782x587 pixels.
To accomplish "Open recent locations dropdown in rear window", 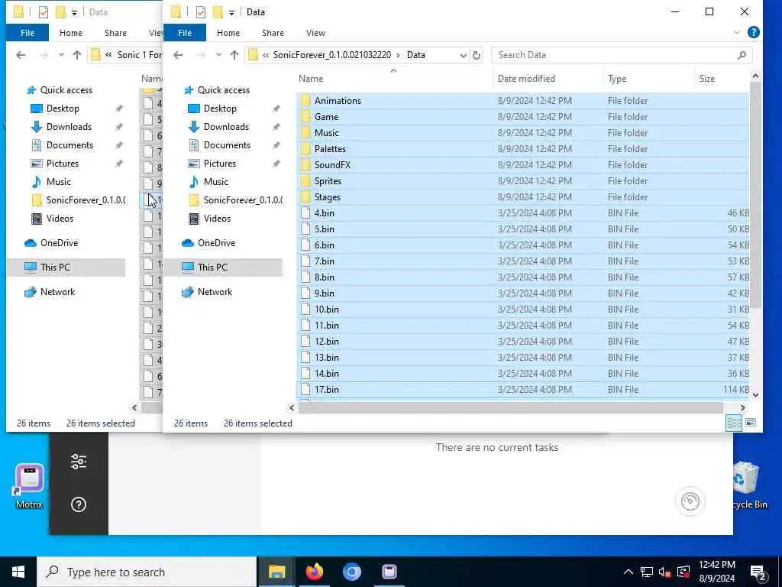I will [61, 55].
